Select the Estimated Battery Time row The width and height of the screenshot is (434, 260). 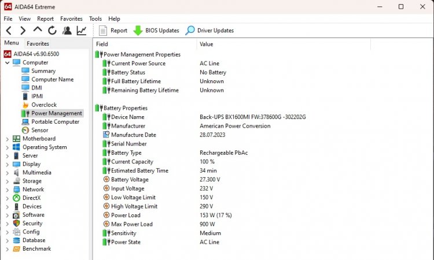click(160, 171)
